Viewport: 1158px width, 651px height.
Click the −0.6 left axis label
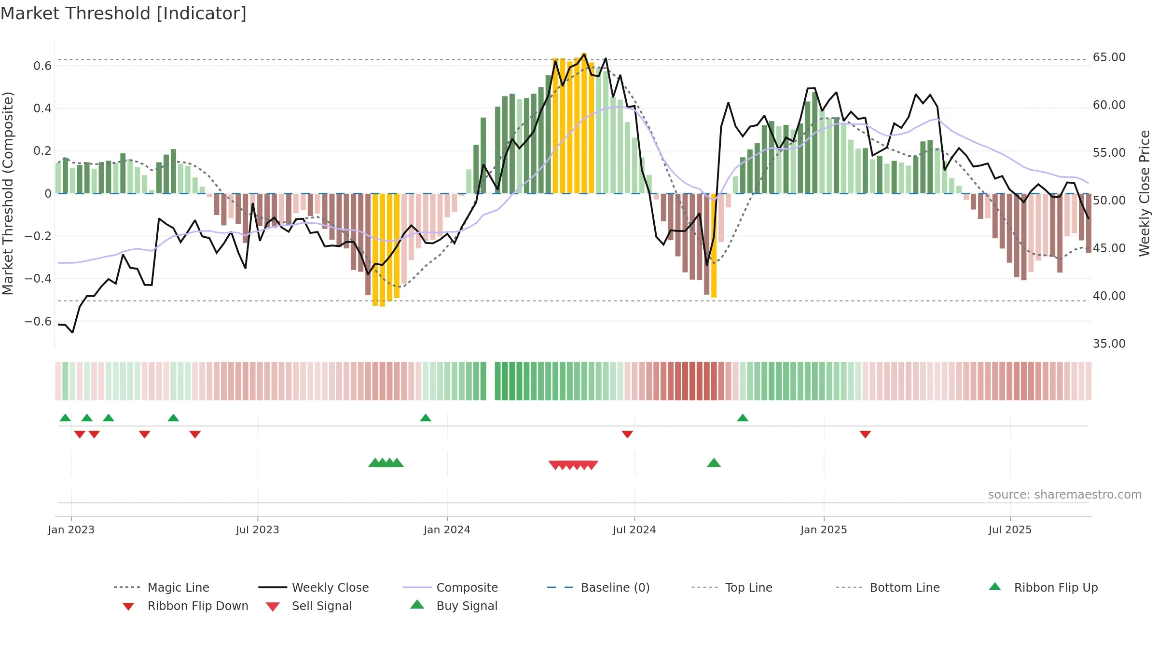pyautogui.click(x=38, y=322)
